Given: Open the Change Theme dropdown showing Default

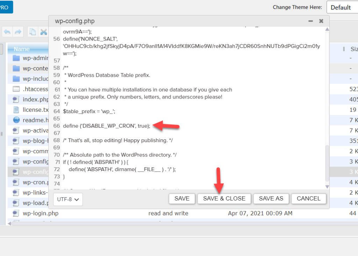Looking at the screenshot, I should point(342,7).
